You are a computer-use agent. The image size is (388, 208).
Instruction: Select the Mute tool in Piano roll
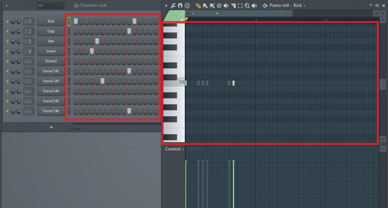click(x=226, y=5)
